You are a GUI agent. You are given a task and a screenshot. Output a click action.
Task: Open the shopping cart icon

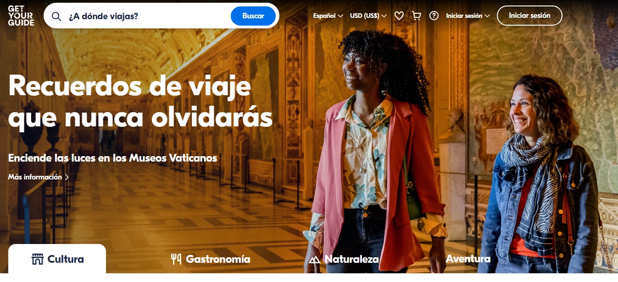click(417, 16)
